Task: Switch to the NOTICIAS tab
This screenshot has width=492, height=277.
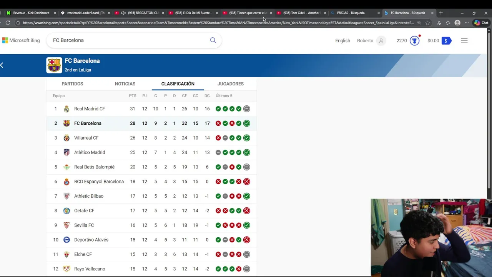Action: (x=125, y=84)
